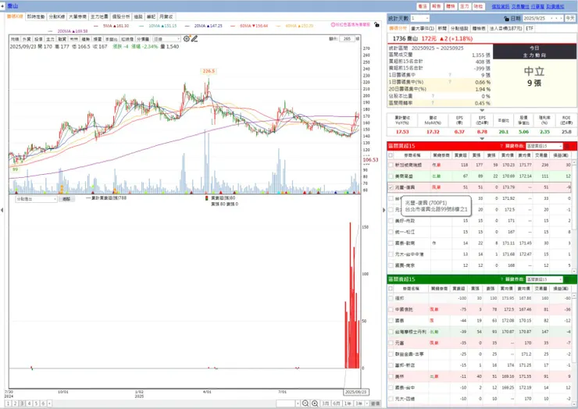Viewport: 578px width, 409px height.
Task: Tick the checkbox for 台灣摩根士丹利 row
Action: (391, 332)
